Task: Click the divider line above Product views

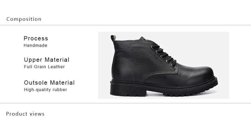Action: coord(125,103)
